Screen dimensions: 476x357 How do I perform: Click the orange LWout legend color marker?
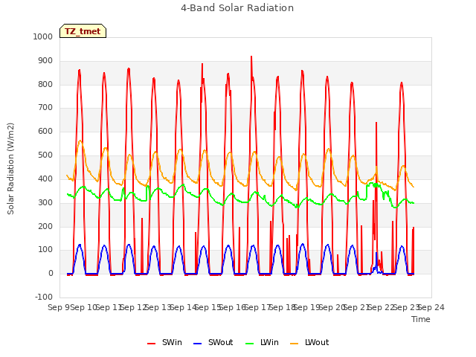[295, 344]
